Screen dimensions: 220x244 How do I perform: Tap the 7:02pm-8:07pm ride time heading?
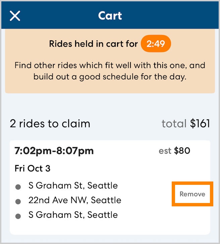pos(54,151)
